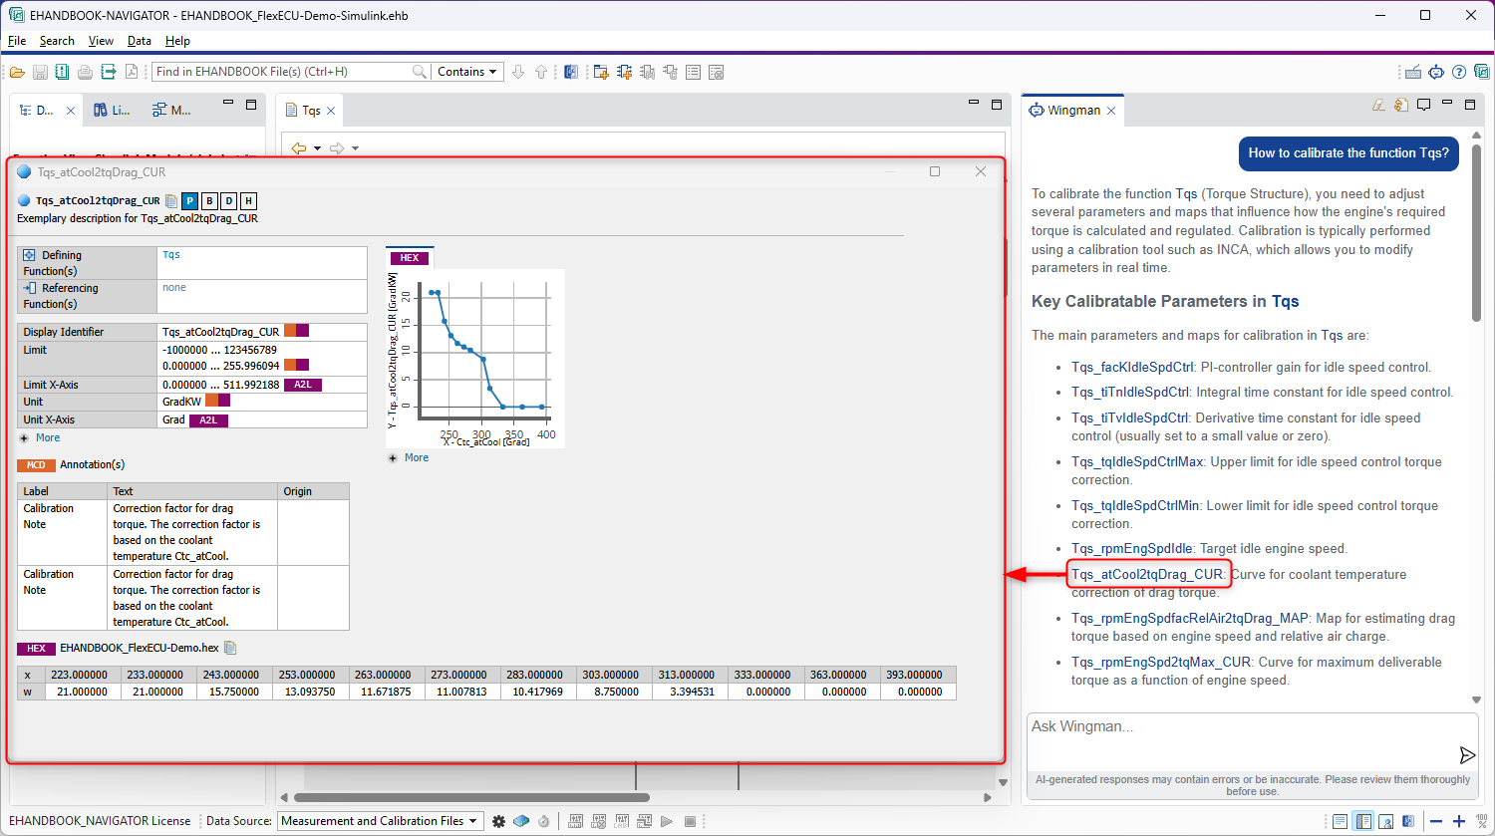The height and width of the screenshot is (836, 1495).
Task: Click the open folder icon in toolbar
Action: click(x=18, y=72)
